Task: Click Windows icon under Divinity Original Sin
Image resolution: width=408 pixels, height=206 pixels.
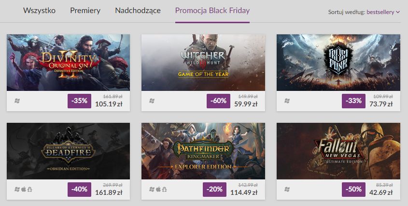Action: tap(17, 101)
